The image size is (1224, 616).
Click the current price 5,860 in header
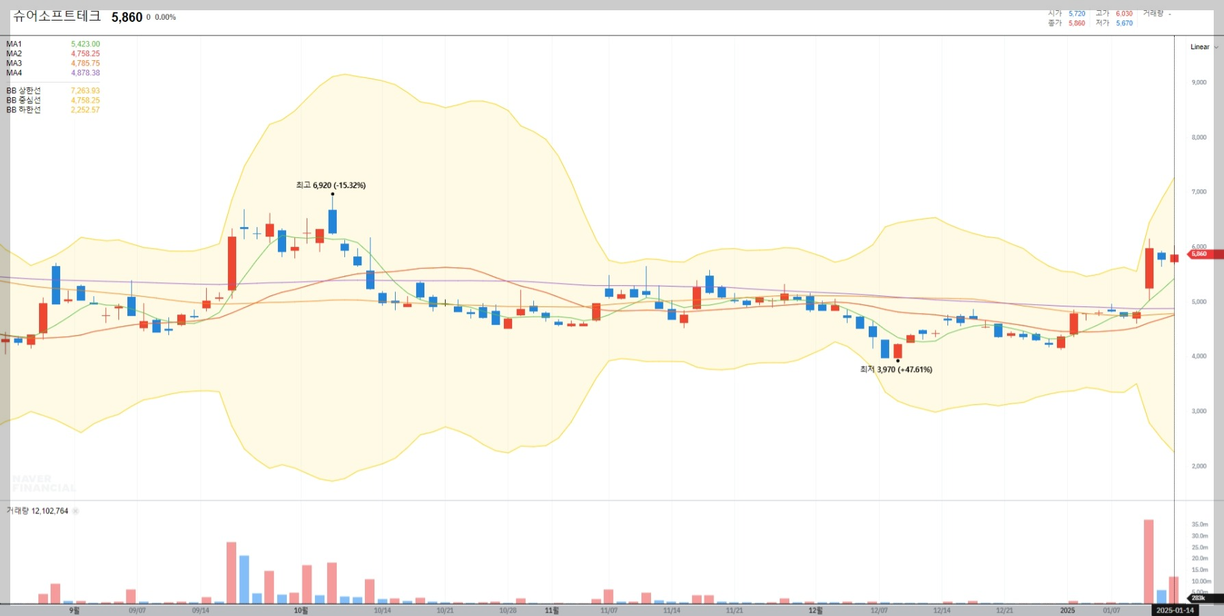click(127, 17)
